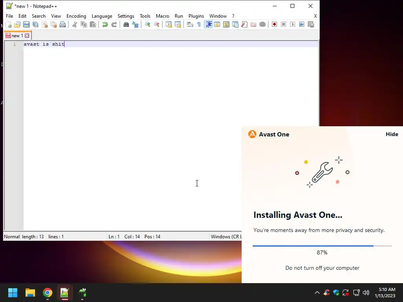Open the View menu

[x=56, y=16]
